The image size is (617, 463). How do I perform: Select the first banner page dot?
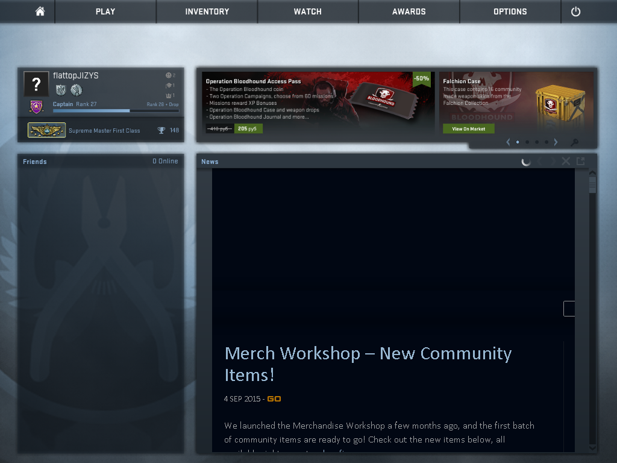coord(518,142)
